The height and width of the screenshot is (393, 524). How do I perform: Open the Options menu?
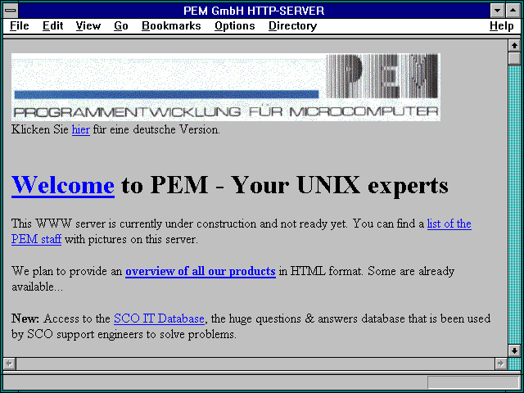[235, 25]
